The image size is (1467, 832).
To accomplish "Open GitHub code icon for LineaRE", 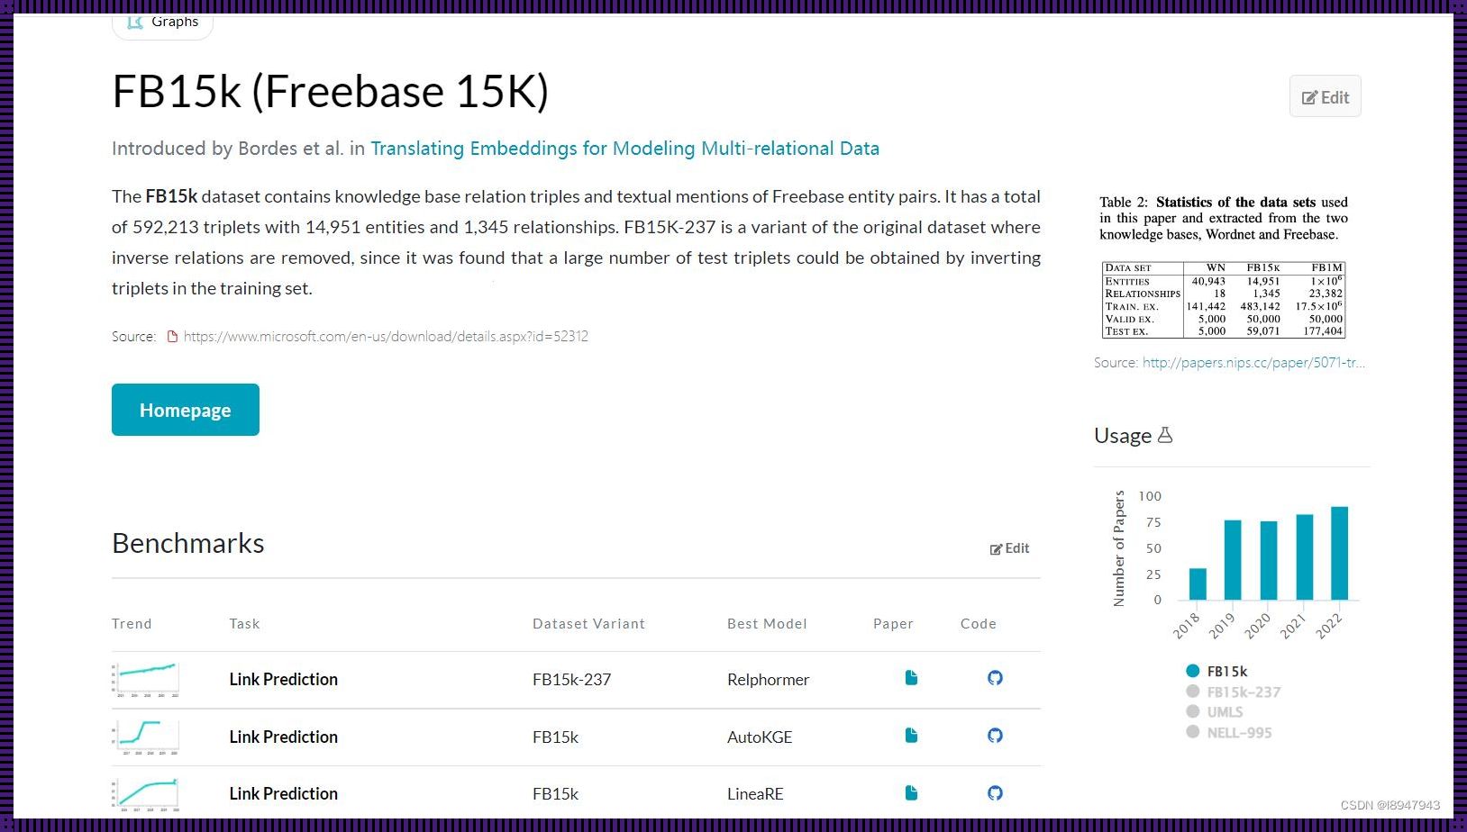I will 995,793.
